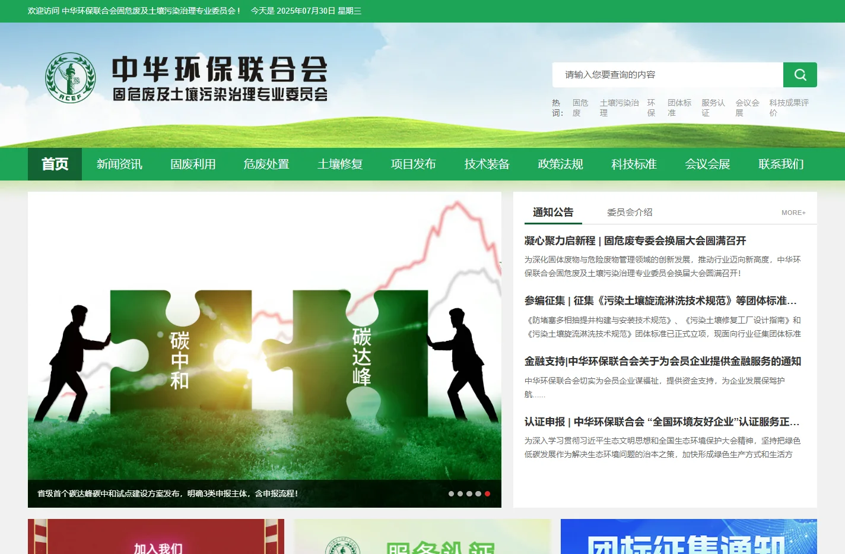The width and height of the screenshot is (845, 554).
Task: Click hot keyword 固危废
Action: [x=580, y=107]
